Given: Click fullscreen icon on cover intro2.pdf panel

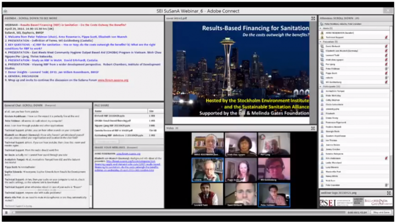Looking at the screenshot, I should [x=313, y=19].
